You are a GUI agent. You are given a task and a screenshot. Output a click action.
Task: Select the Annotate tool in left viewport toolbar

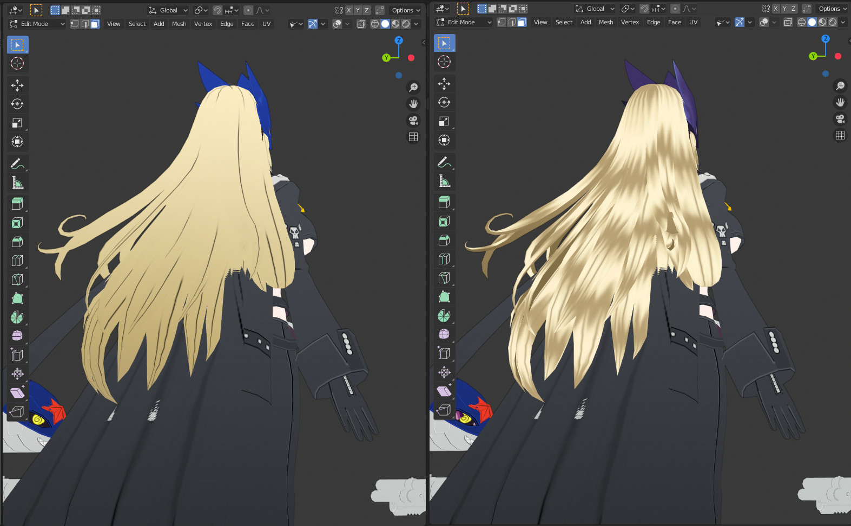click(17, 163)
